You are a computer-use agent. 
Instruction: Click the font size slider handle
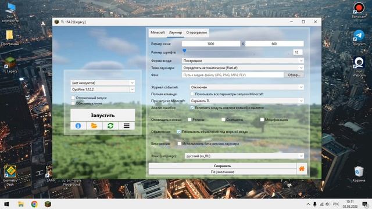[x=184, y=51]
